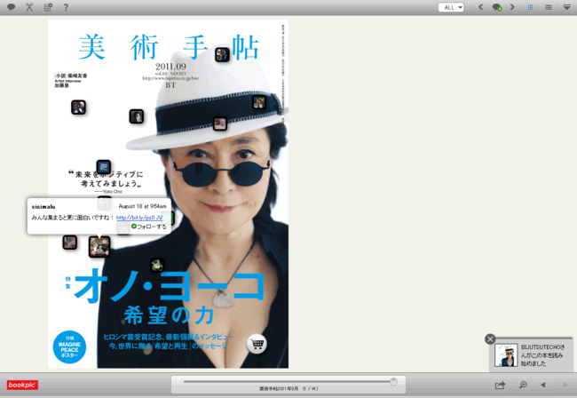Click the BIJUTSUTECHO notification cover thumbnail
Image resolution: width=577 pixels, height=398 pixels.
click(x=506, y=355)
